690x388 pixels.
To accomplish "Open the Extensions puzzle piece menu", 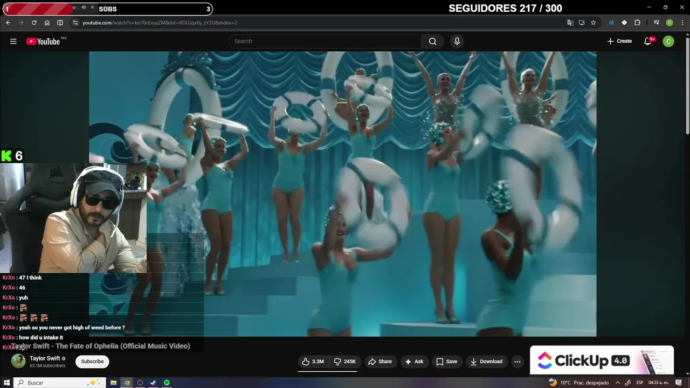I will click(x=637, y=23).
